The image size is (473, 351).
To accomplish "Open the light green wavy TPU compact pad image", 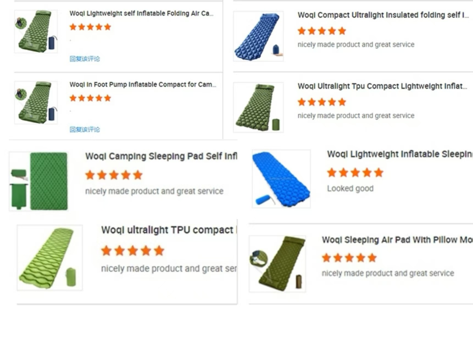I will pos(50,258).
